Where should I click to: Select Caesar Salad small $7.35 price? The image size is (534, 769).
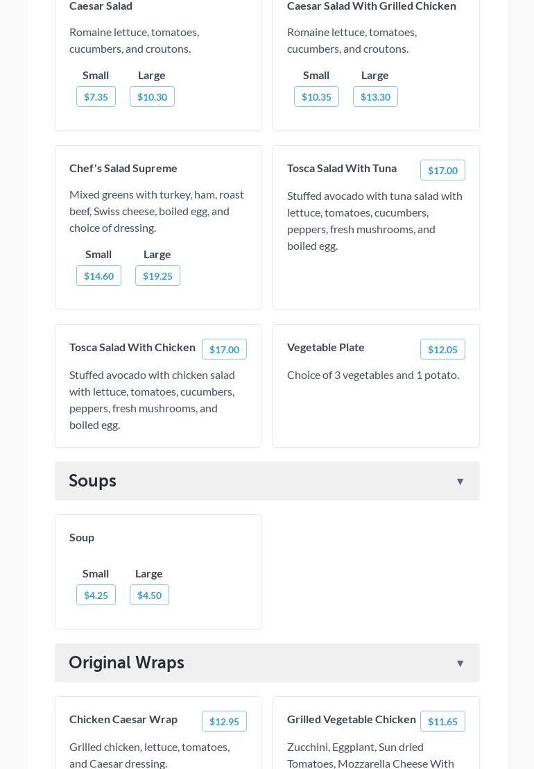click(x=96, y=96)
